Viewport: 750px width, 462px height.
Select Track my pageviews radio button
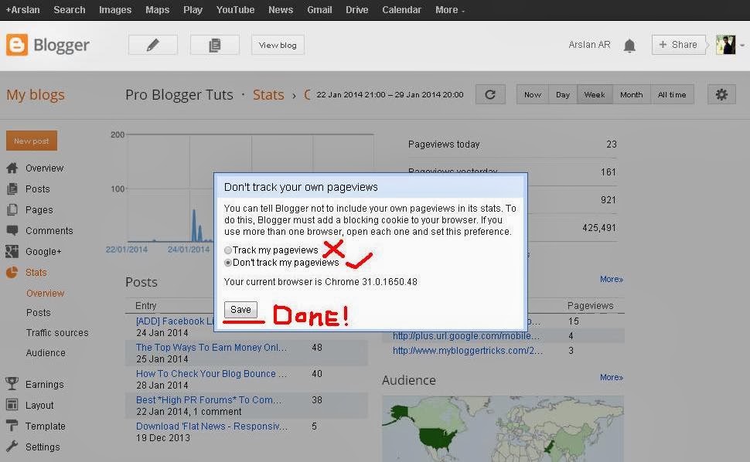tap(228, 250)
